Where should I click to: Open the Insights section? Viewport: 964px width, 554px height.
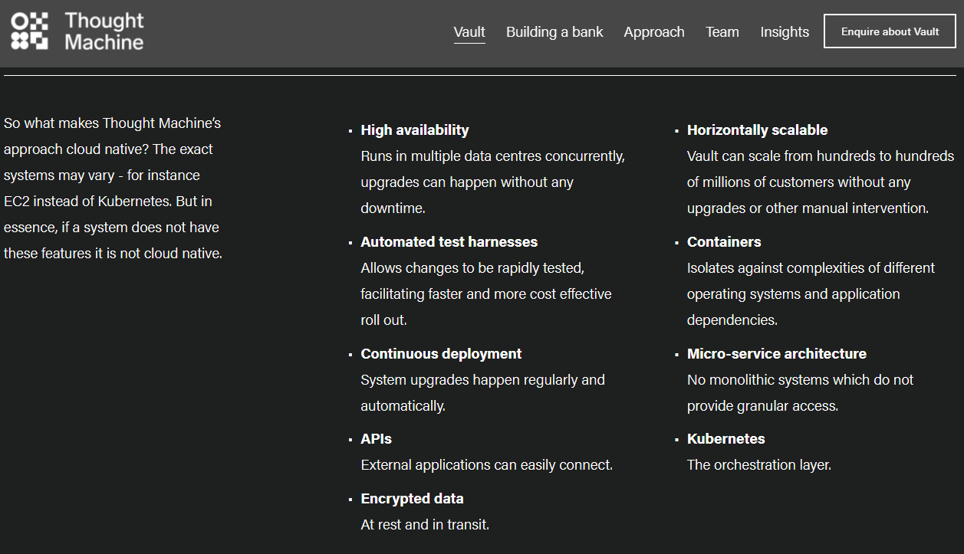785,32
